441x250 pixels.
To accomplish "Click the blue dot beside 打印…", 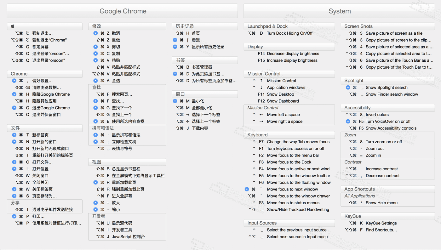I will pyautogui.click(x=14, y=216).
